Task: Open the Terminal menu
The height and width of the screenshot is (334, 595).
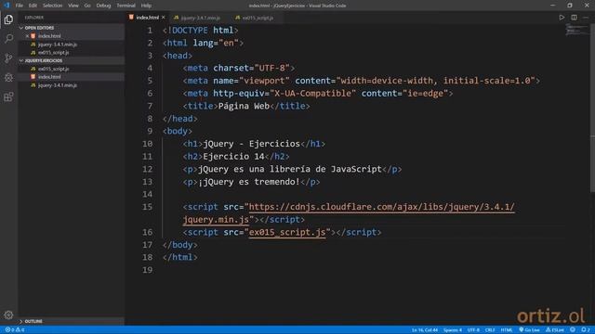Action: tap(126, 6)
